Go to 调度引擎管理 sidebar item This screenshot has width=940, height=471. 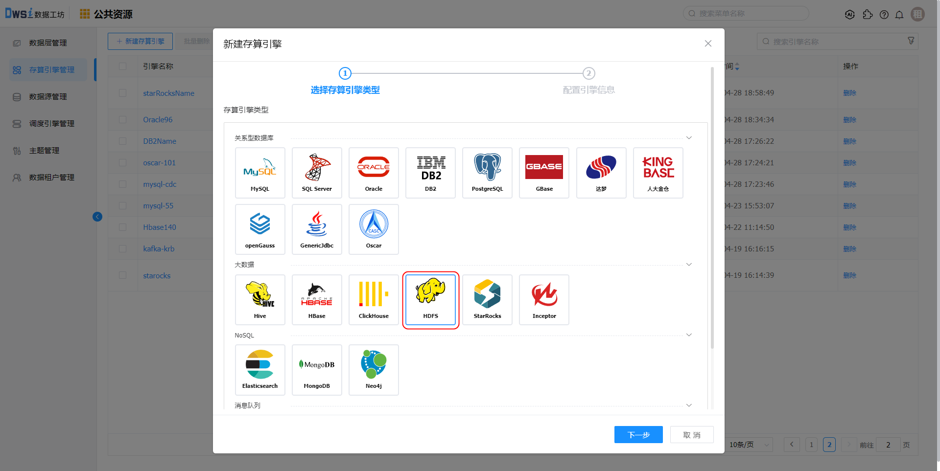[51, 124]
